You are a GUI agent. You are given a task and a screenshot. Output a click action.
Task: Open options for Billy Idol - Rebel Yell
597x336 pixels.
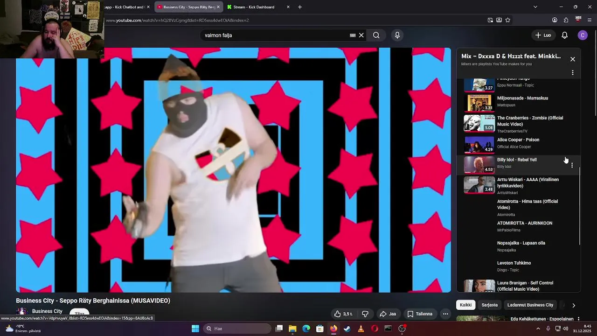pyautogui.click(x=572, y=165)
